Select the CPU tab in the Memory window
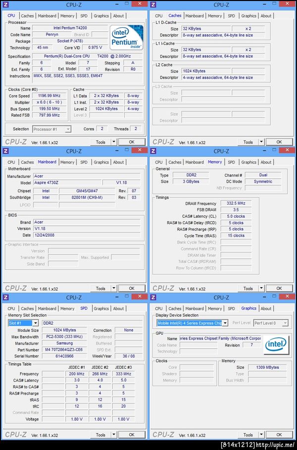 159,162
